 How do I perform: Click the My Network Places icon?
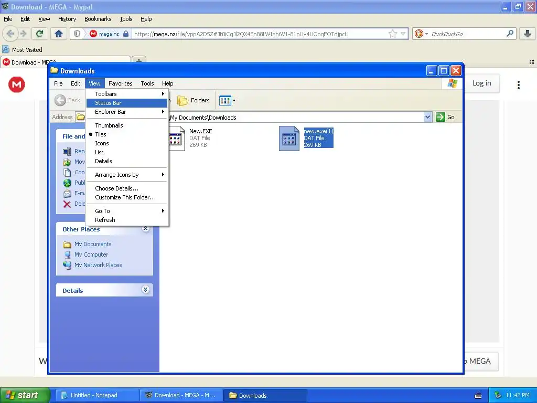67,265
